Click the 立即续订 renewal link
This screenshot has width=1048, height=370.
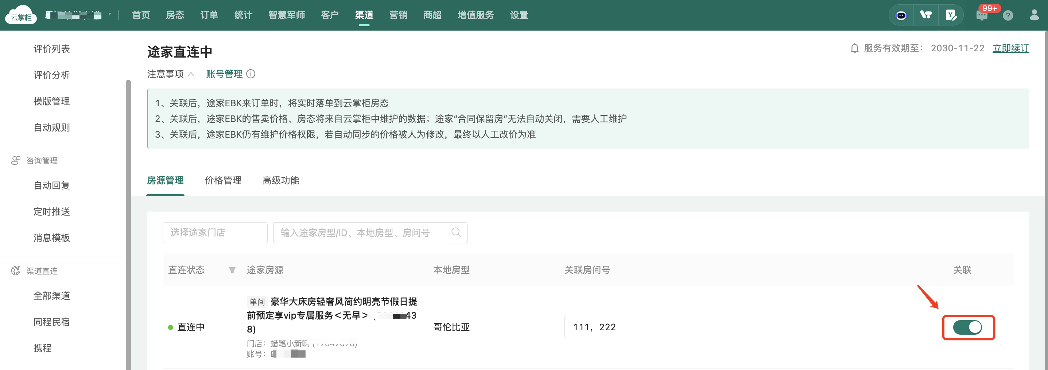pos(1010,48)
